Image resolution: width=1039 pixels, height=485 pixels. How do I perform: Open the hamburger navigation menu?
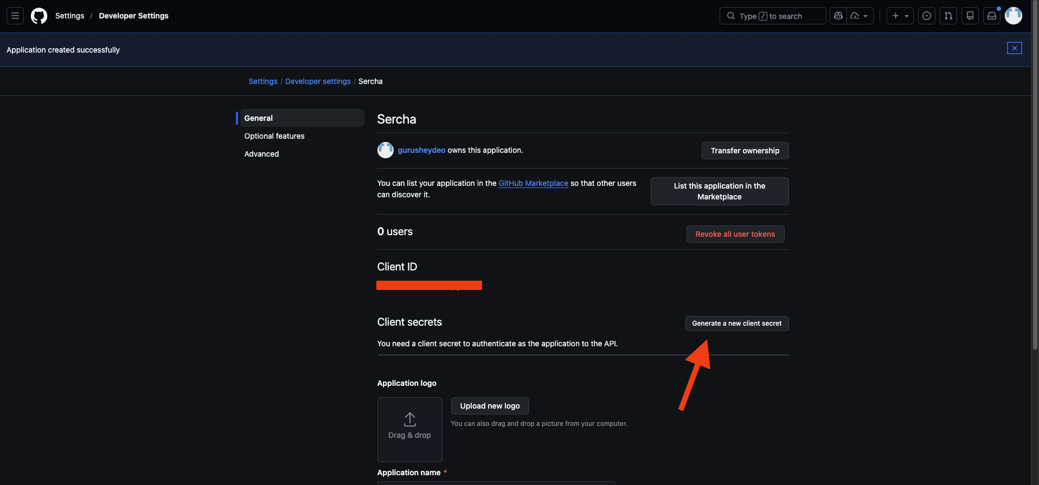coord(15,16)
